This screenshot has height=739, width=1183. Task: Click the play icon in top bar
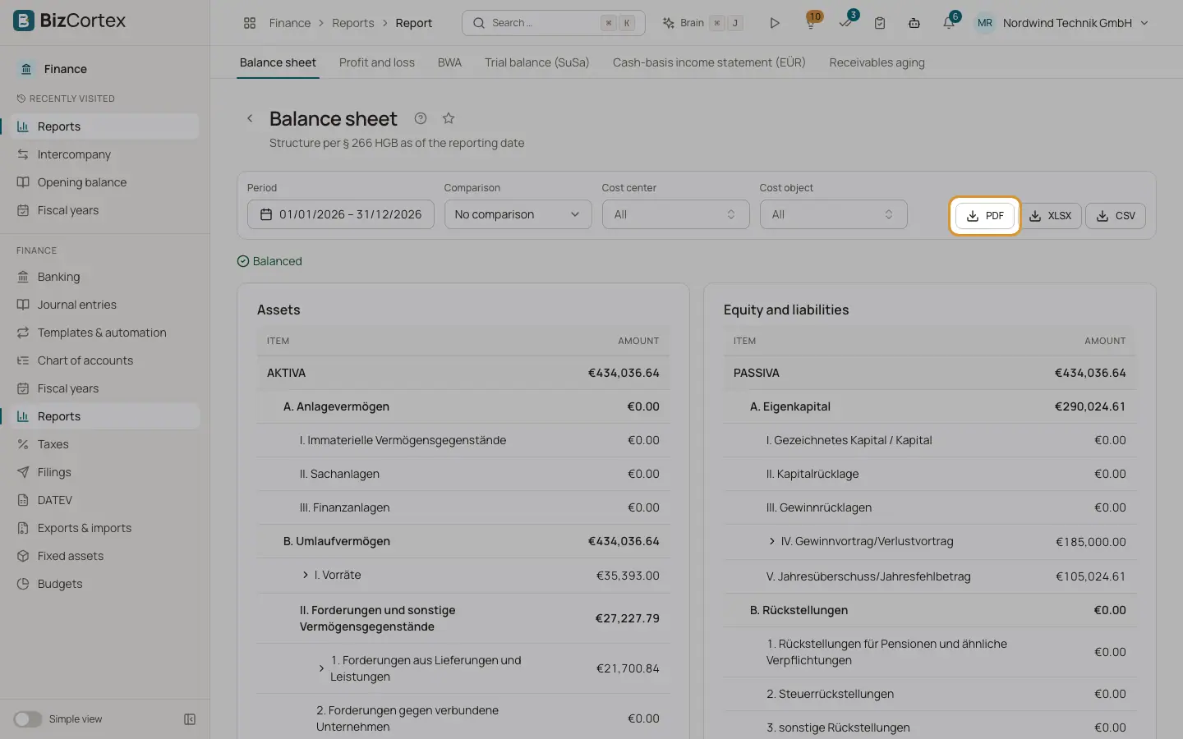(x=774, y=23)
